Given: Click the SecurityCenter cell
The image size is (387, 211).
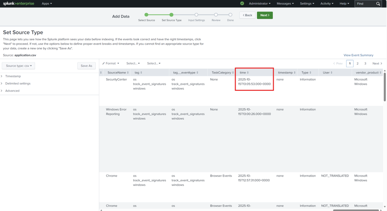Looking at the screenshot, I should [x=116, y=79].
